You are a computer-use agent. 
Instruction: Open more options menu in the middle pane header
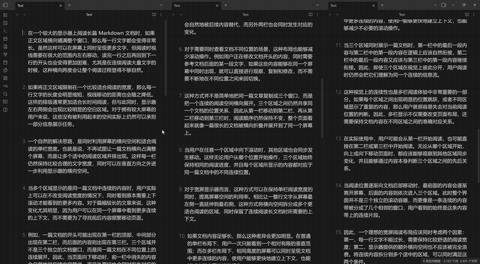coord(317,15)
